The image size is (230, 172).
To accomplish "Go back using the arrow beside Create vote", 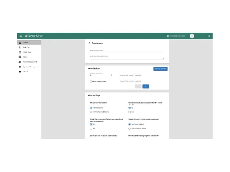I will pos(89,43).
